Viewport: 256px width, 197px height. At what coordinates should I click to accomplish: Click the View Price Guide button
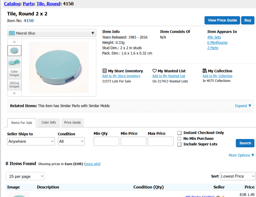pos(222,20)
